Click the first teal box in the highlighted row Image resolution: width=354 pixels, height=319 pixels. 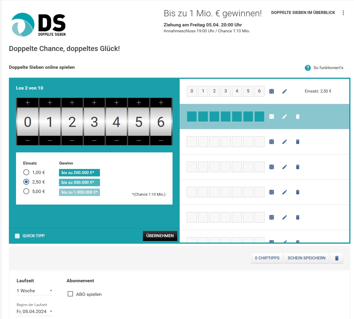[192, 117]
